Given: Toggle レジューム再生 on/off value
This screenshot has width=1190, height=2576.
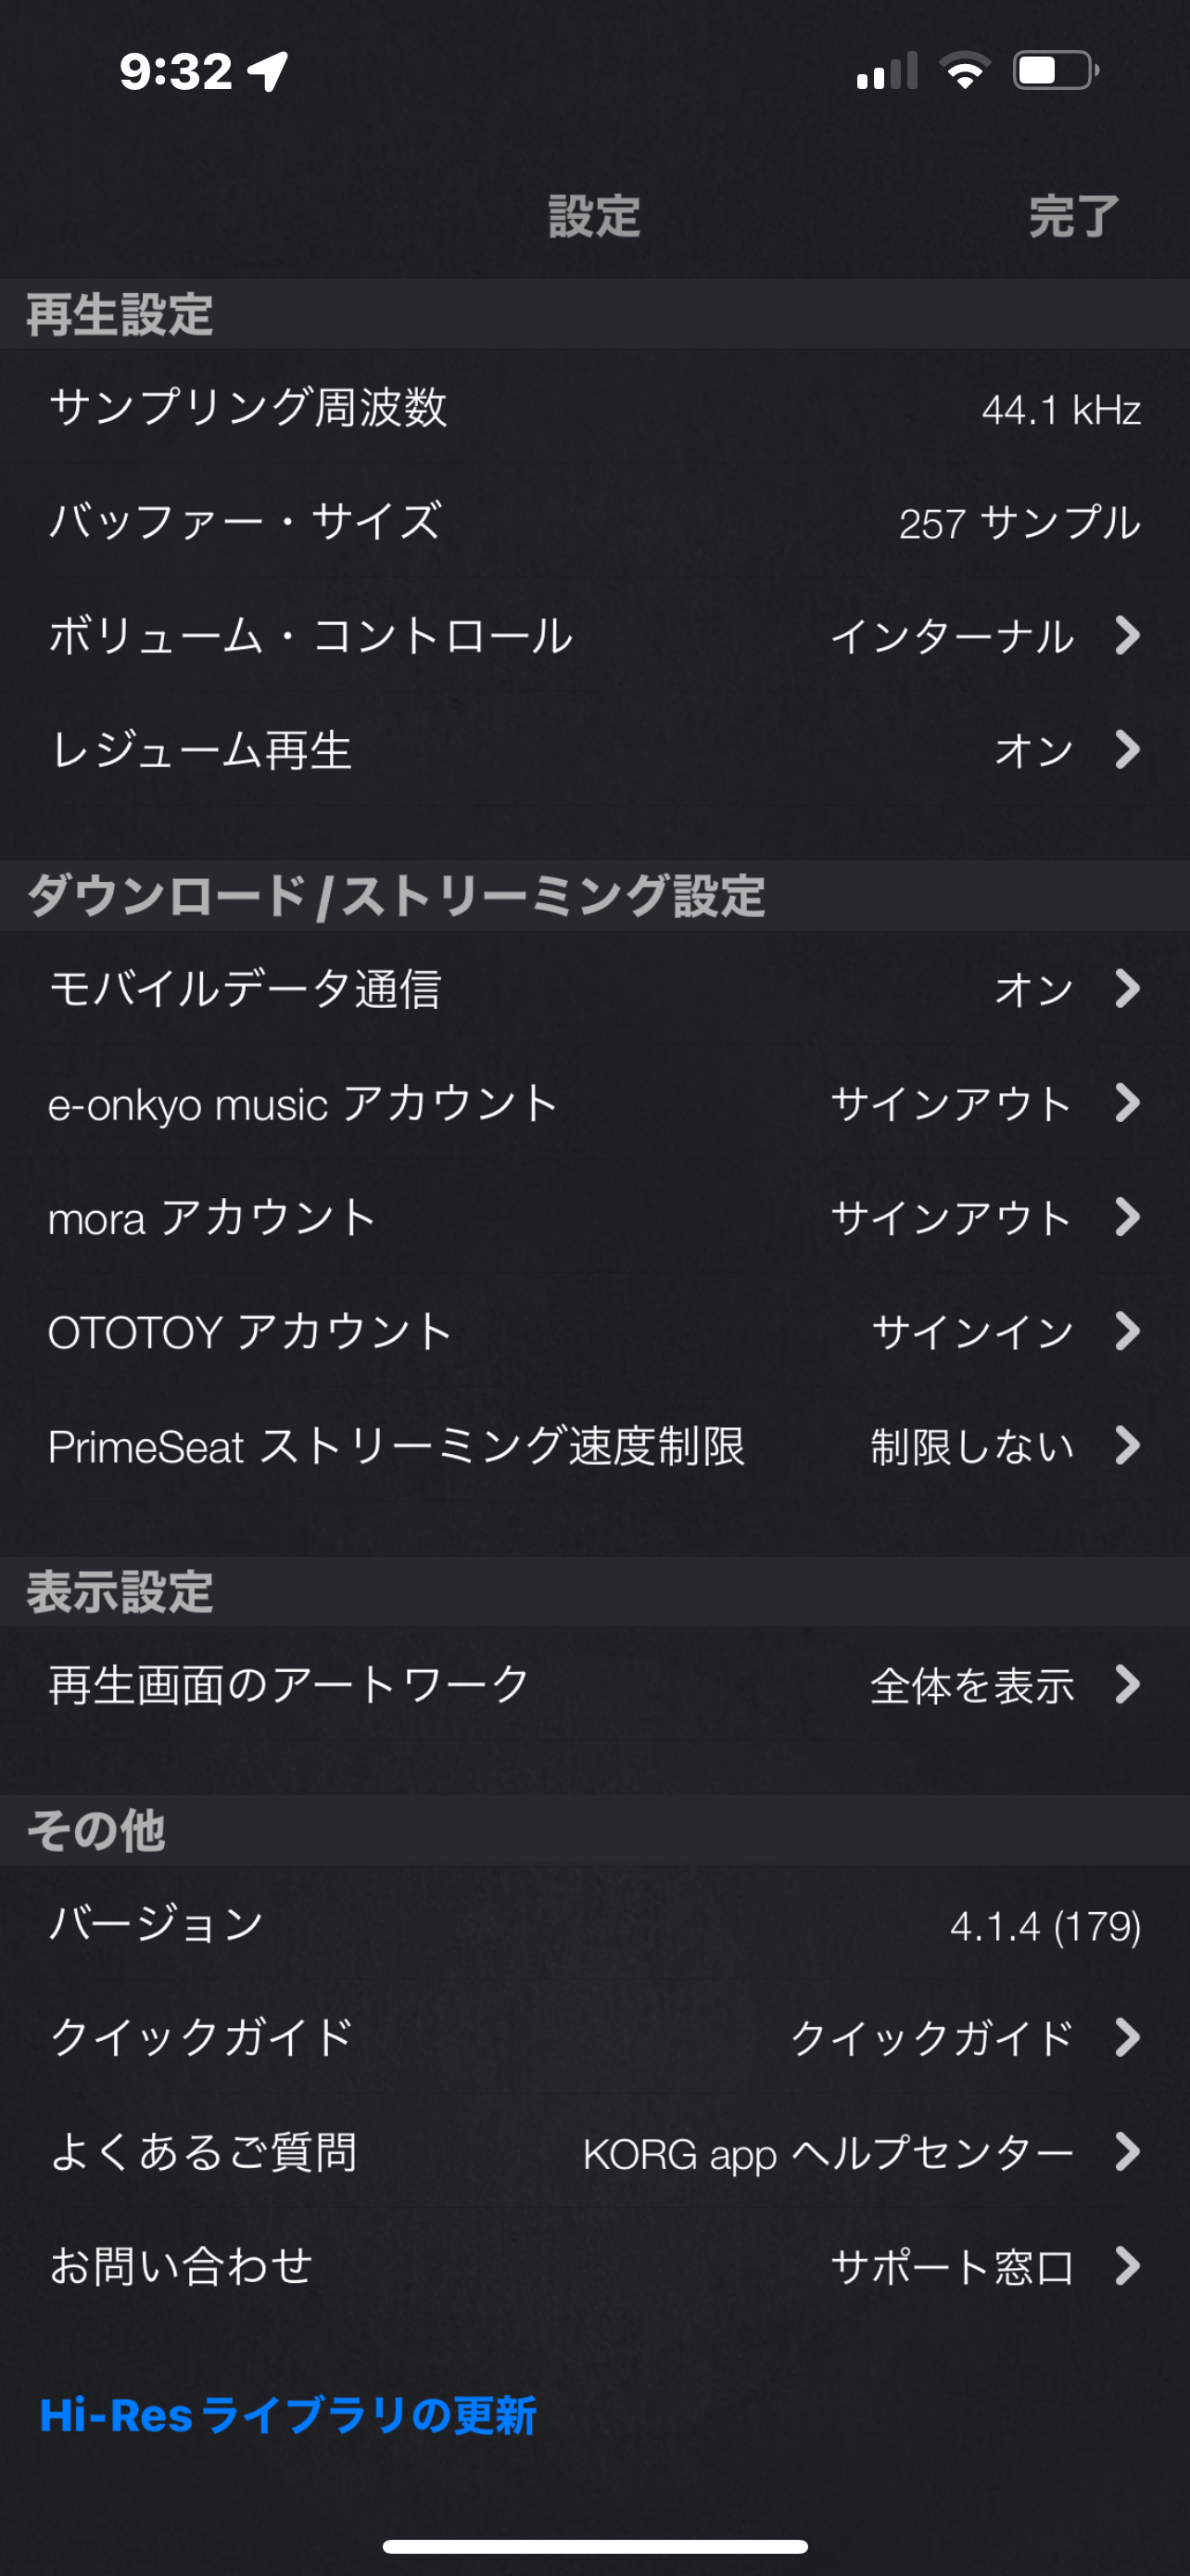Looking at the screenshot, I should point(1033,750).
